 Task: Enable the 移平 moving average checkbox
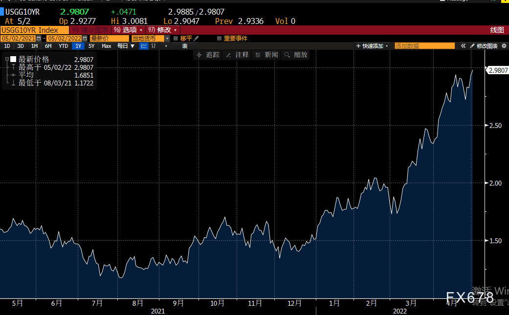coord(176,38)
